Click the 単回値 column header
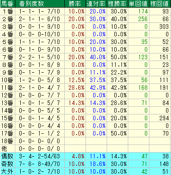This screenshot has width=171, height=175. tap(139, 4)
